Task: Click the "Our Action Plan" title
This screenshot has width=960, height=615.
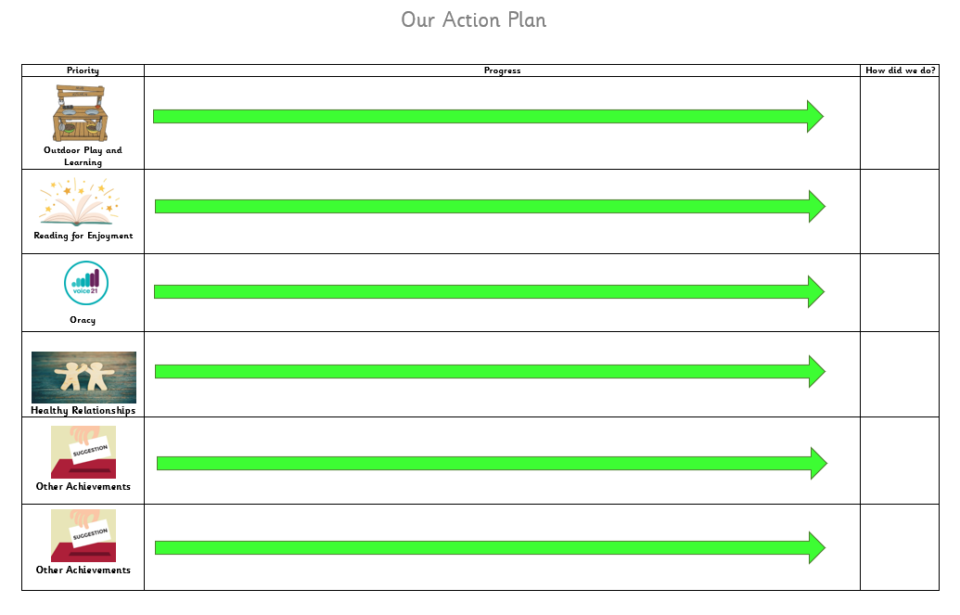Action: tap(473, 19)
